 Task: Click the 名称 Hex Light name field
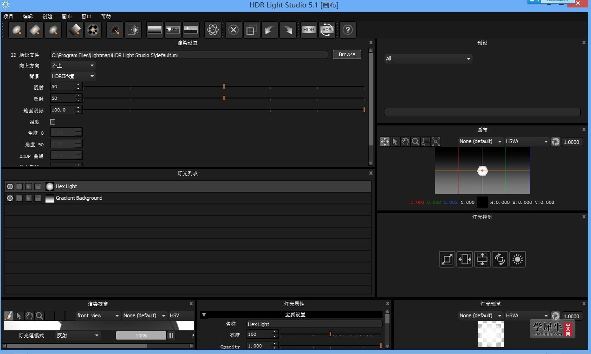coord(314,324)
